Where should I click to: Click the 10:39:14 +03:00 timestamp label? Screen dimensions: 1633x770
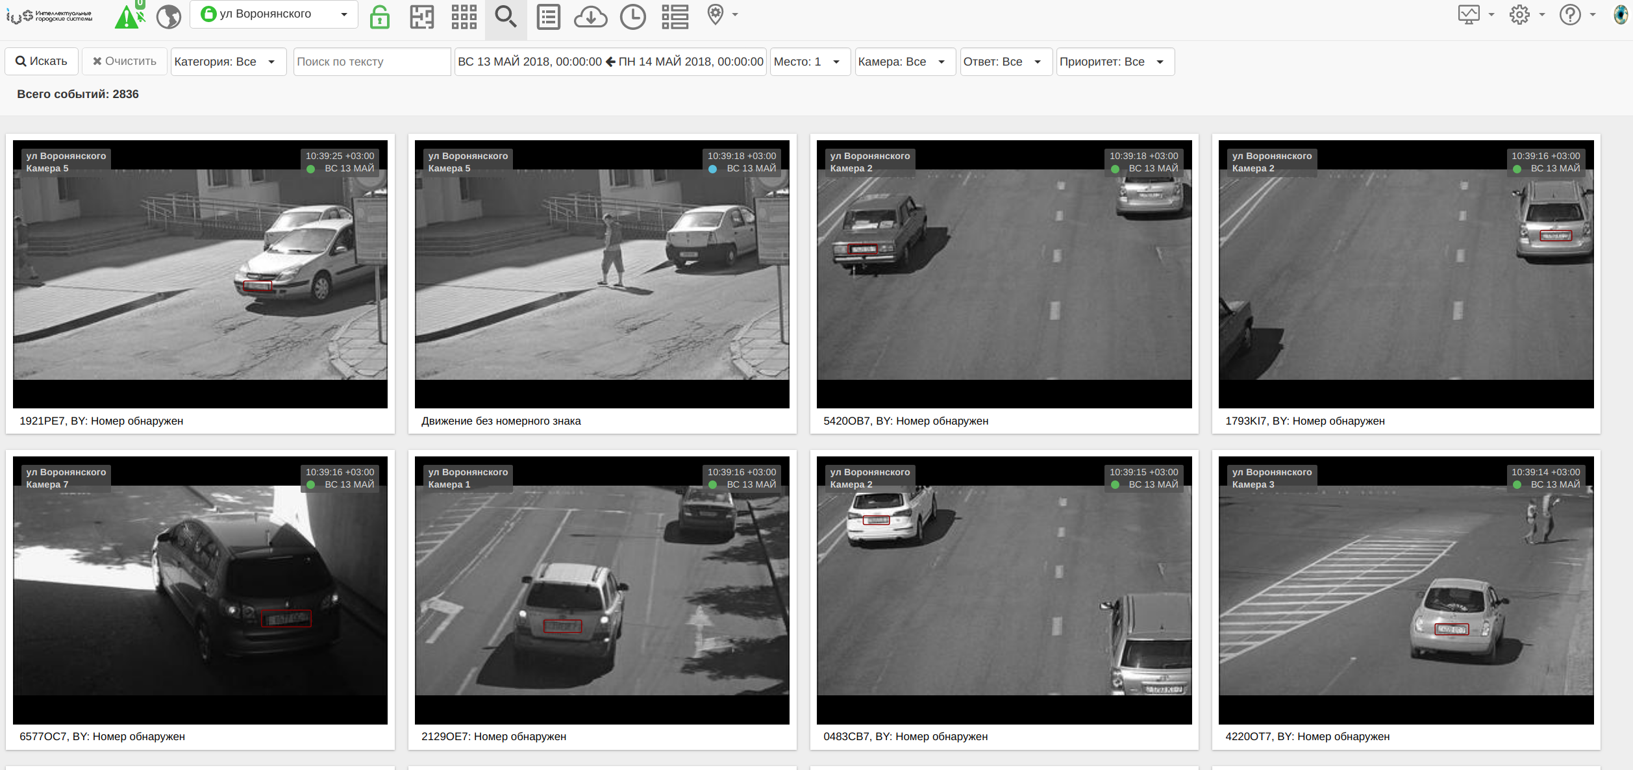point(1545,472)
